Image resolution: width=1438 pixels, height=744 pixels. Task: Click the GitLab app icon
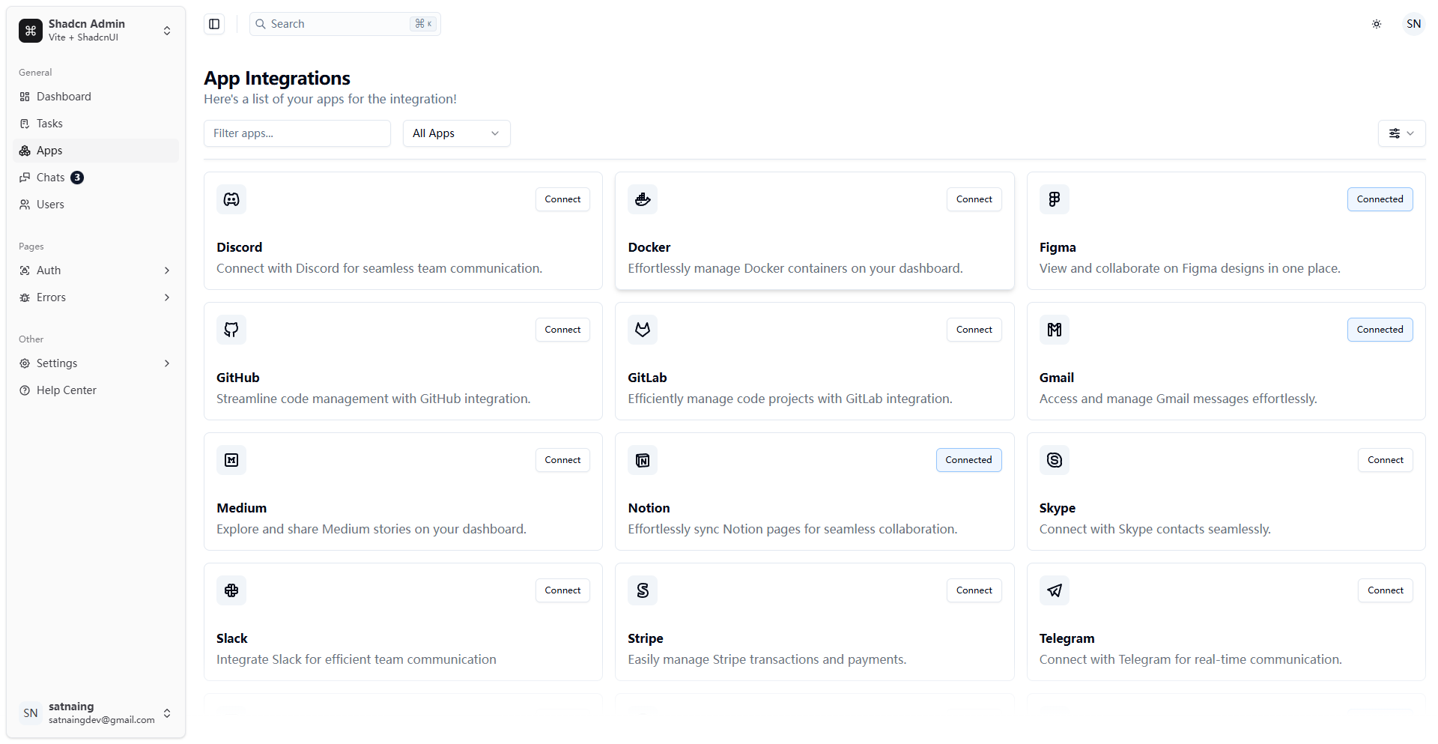643,330
